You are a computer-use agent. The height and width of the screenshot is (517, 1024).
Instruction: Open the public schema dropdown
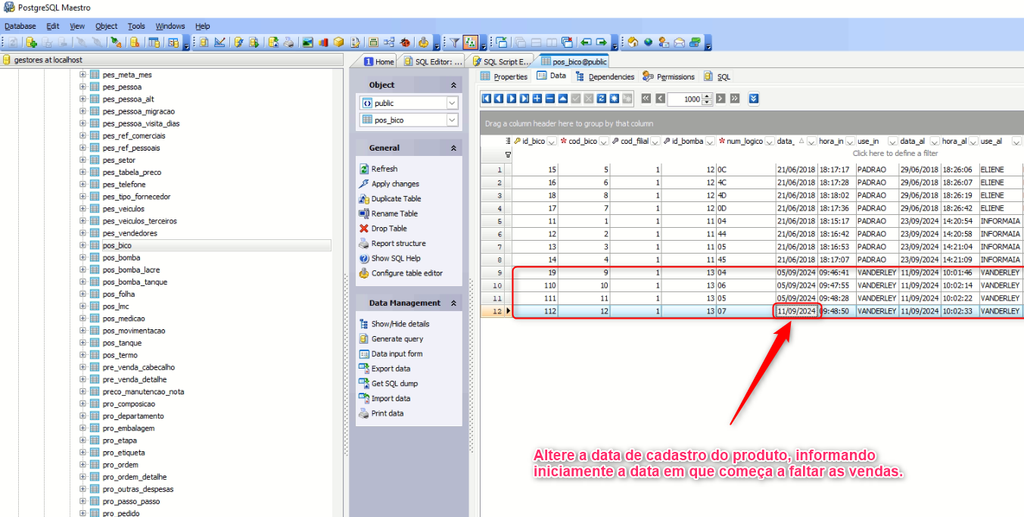pyautogui.click(x=452, y=103)
